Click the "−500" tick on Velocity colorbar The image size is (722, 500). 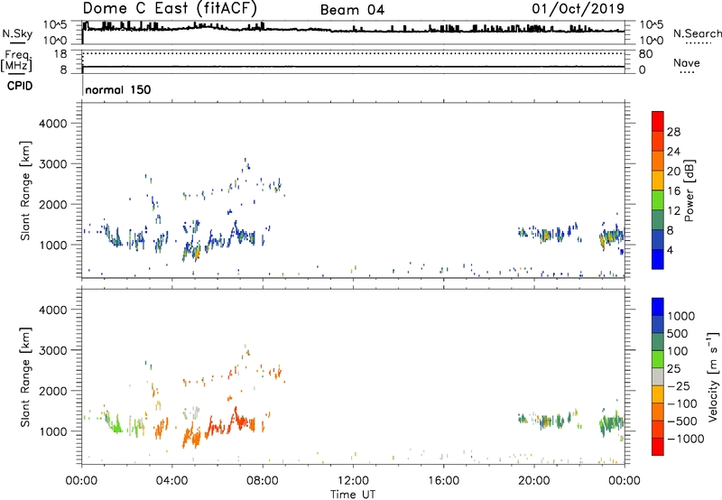tap(682, 421)
